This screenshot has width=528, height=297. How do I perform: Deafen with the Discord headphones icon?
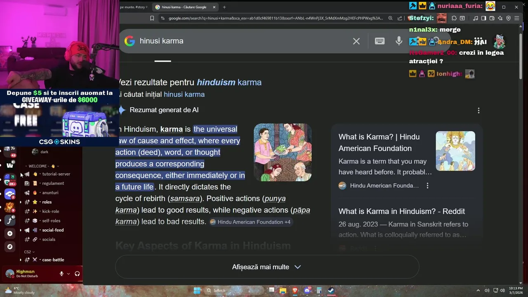coord(77,273)
